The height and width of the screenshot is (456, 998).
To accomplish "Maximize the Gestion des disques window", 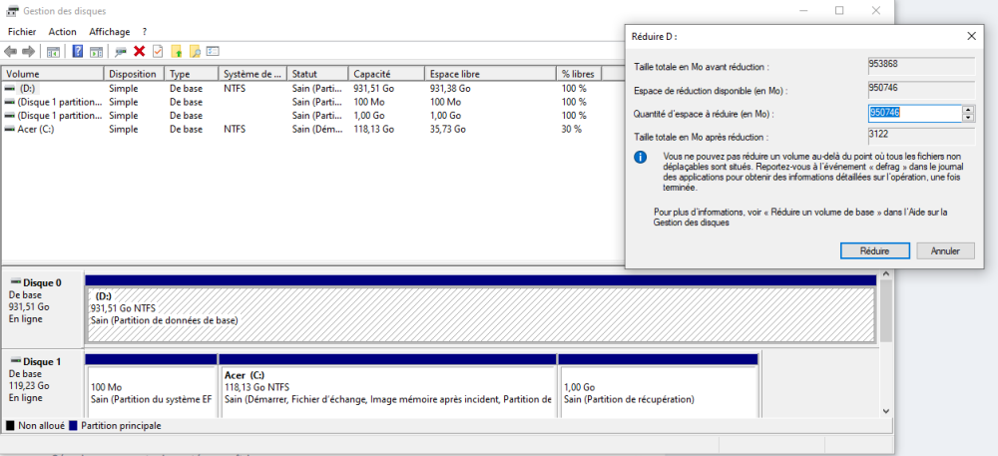I will (x=839, y=10).
